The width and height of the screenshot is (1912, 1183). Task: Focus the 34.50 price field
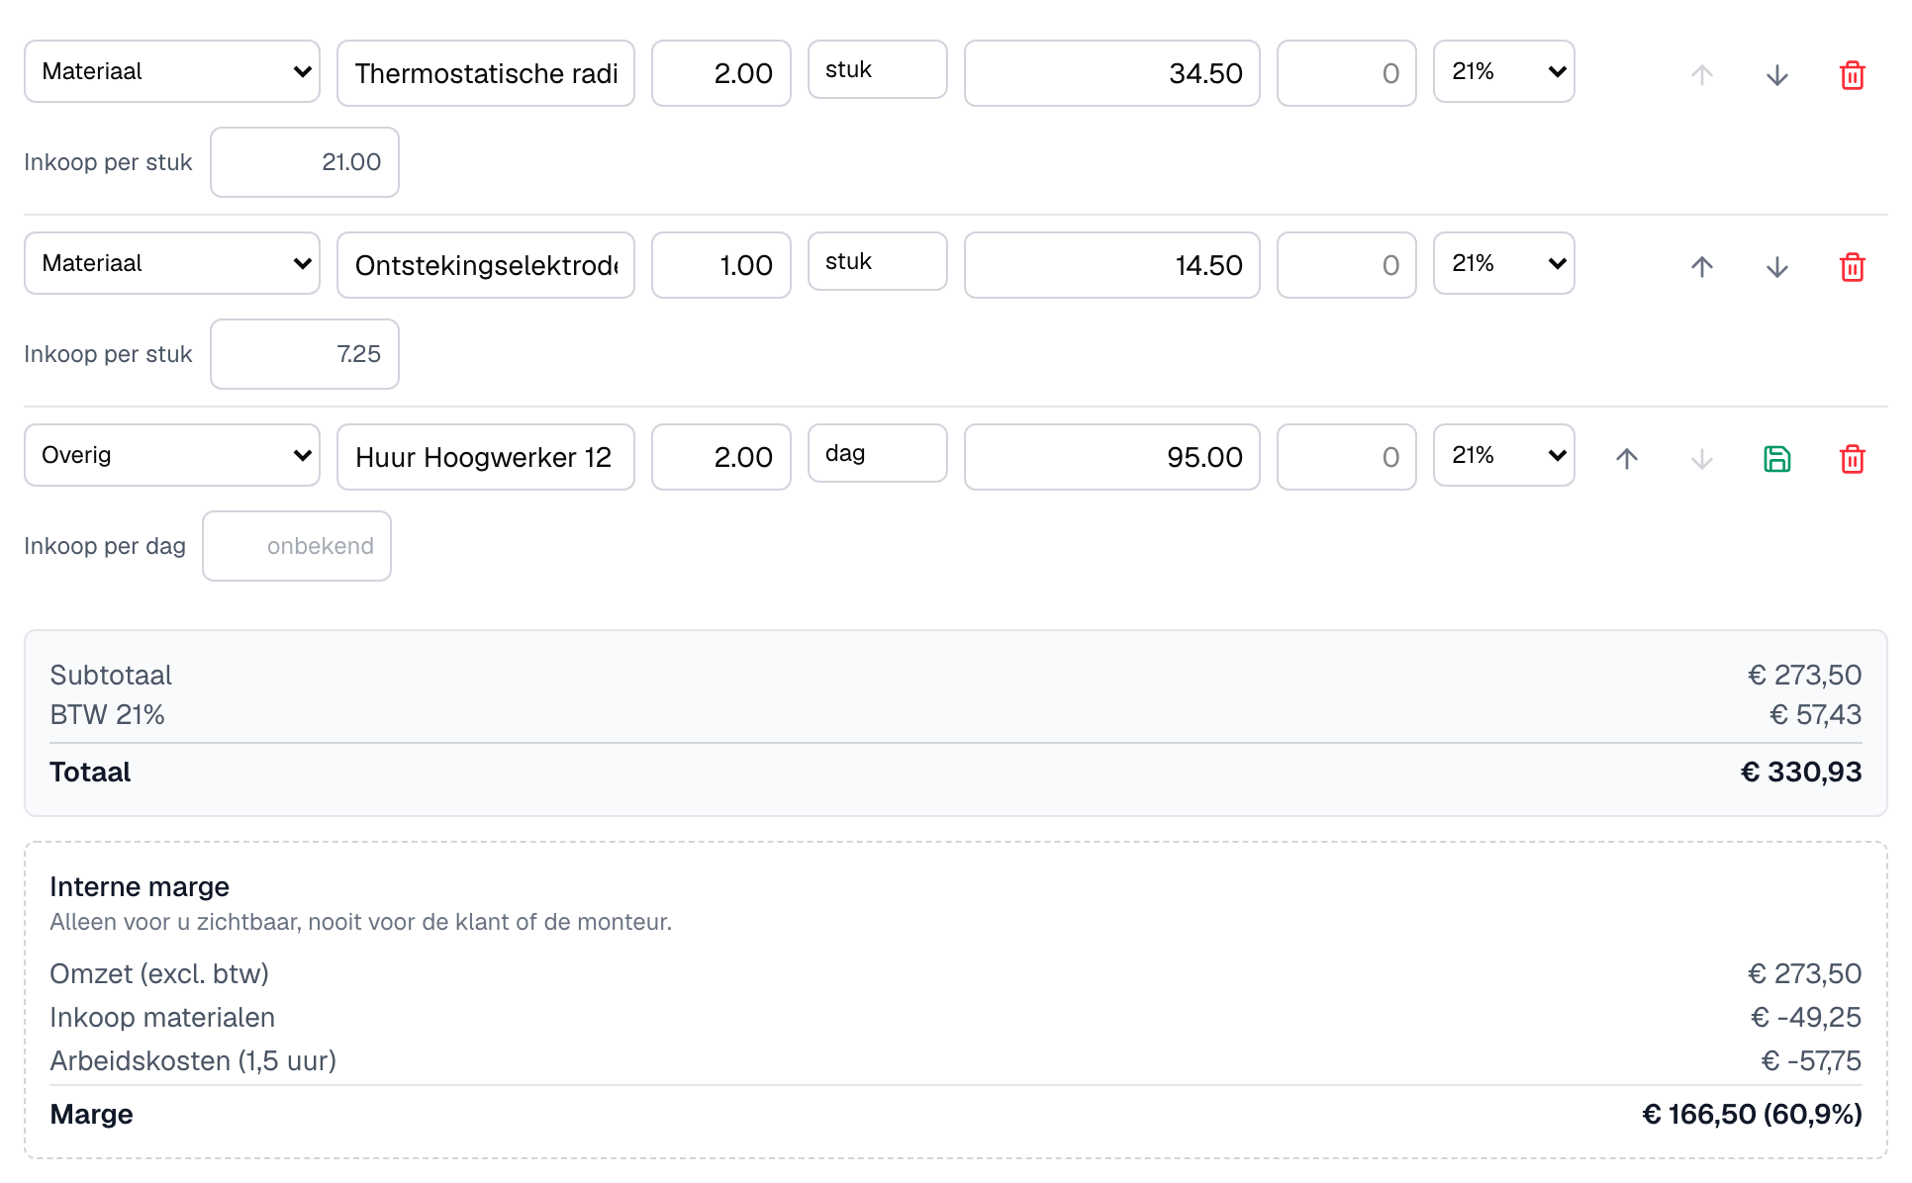pos(1111,73)
